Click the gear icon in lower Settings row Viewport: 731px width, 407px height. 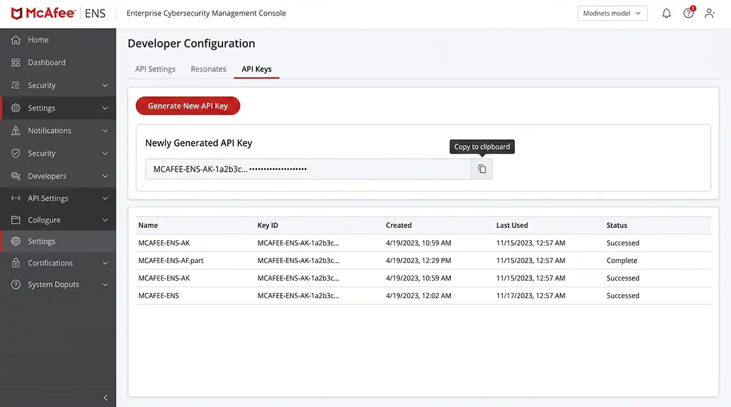click(x=16, y=242)
